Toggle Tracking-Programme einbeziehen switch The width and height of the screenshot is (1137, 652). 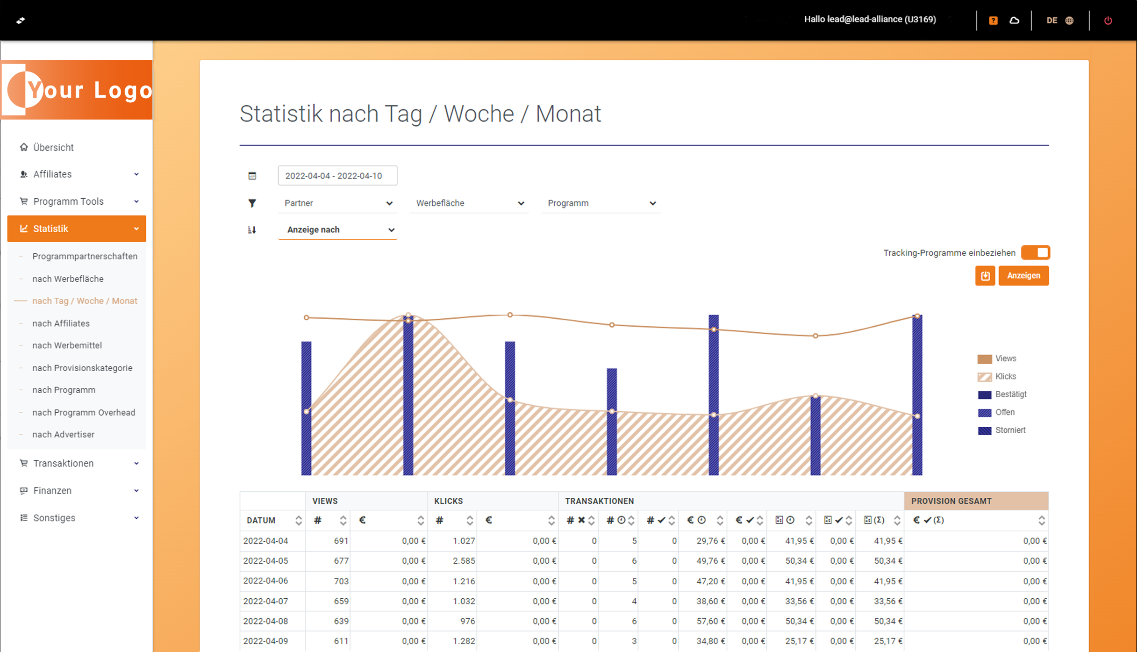[x=1036, y=253]
